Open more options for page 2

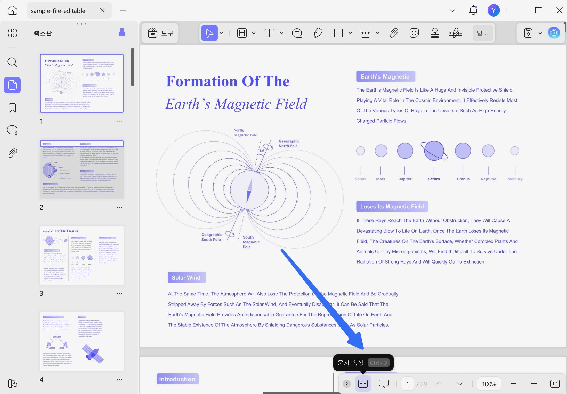(x=119, y=207)
